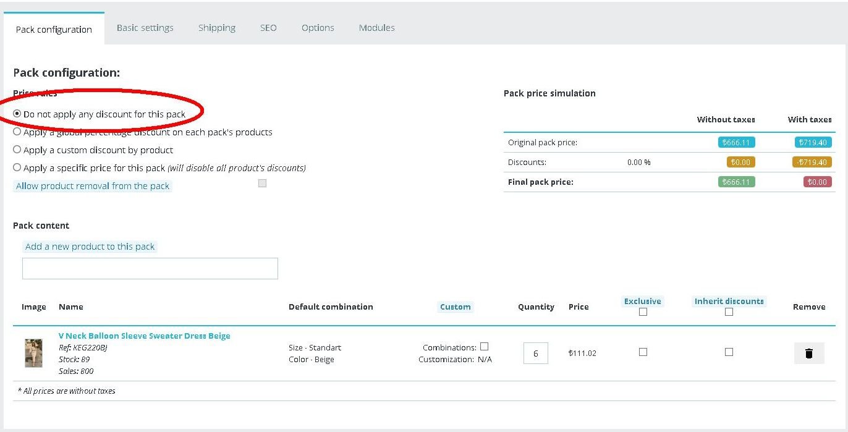Choose 'Apply a custom discount by product'
Viewport: 848px width, 432px height.
[17, 150]
